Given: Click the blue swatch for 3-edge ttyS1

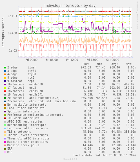Looking at the screenshot, I should coord(5,71).
